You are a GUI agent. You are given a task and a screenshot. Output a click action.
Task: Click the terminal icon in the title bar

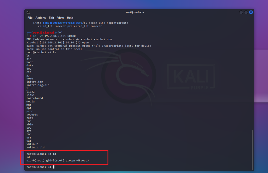(28, 12)
